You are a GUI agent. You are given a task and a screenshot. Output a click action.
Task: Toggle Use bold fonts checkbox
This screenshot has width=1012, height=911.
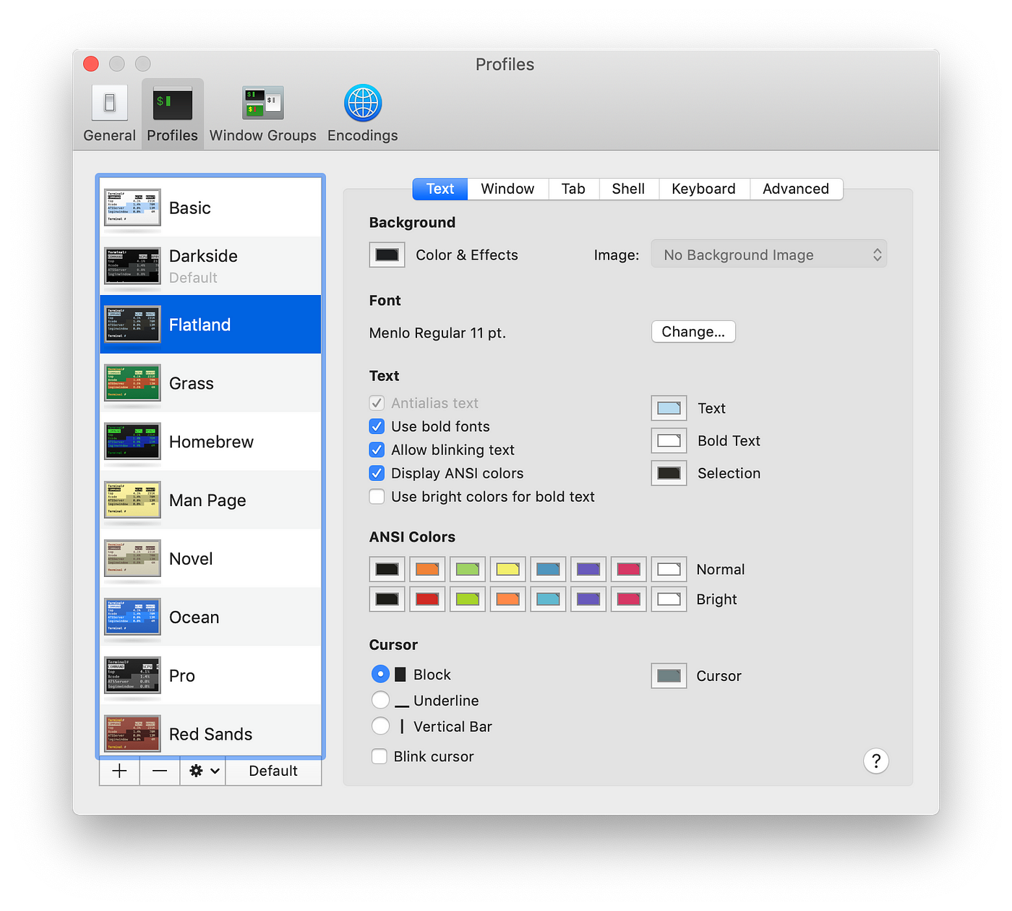[377, 427]
